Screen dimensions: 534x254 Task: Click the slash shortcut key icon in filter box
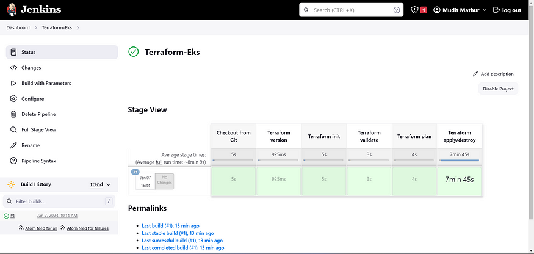click(109, 201)
